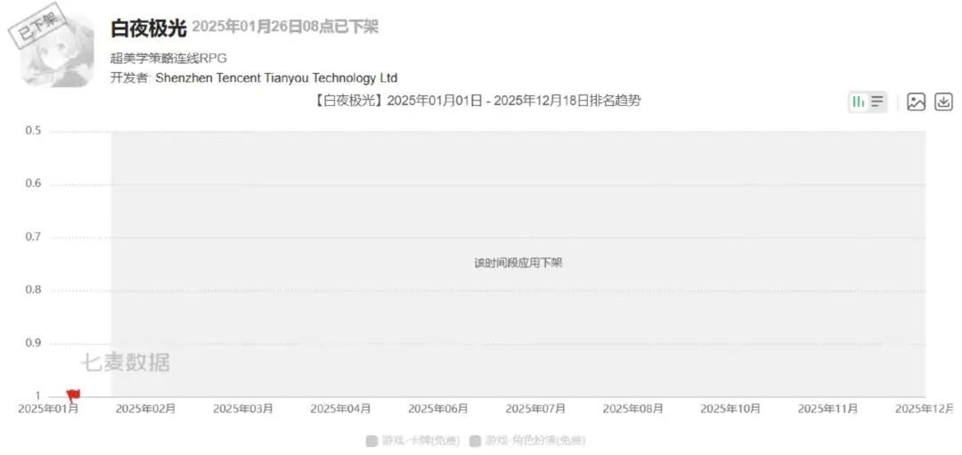Screen dimensions: 962x455
Task: Click the 0.8 y-axis value
Action: pos(33,290)
